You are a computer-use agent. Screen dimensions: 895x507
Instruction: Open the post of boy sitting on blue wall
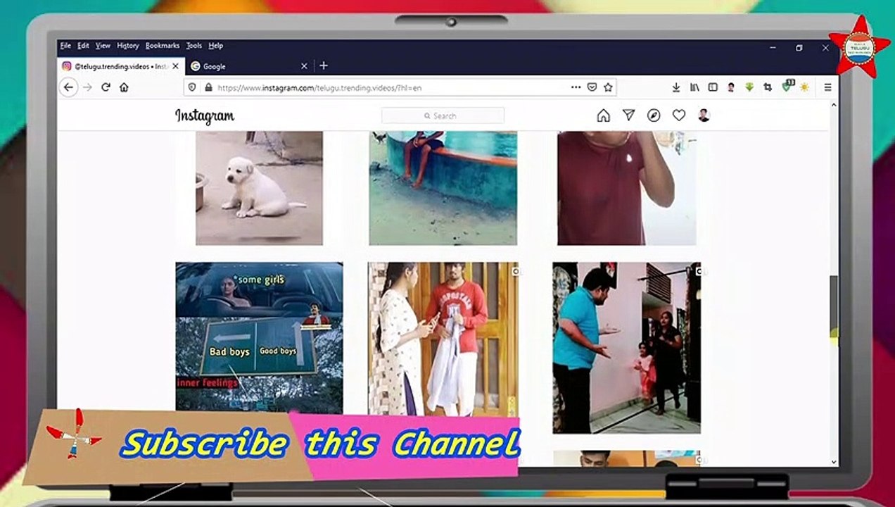pyautogui.click(x=443, y=188)
